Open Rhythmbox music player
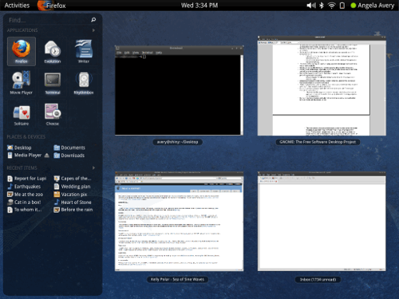The height and width of the screenshot is (299, 399). point(84,82)
